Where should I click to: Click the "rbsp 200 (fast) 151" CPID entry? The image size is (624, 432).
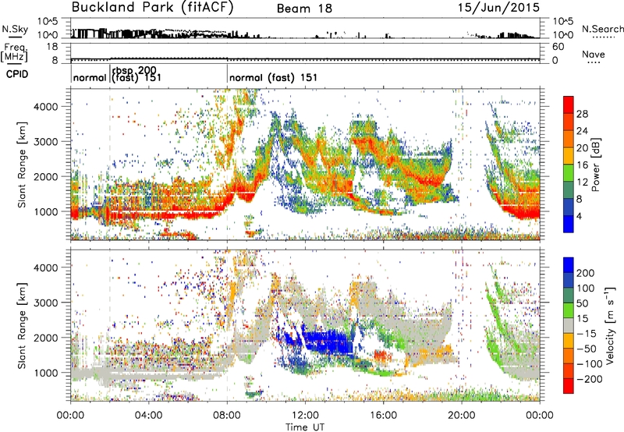pos(136,74)
